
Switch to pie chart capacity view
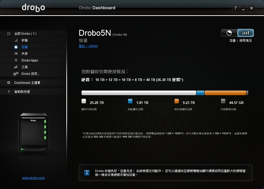pyautogui.click(x=229, y=33)
